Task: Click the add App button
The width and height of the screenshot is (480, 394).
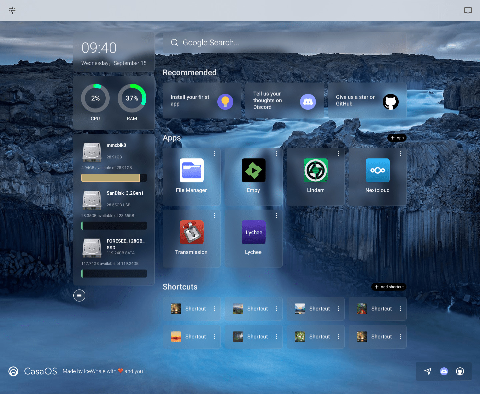Action: pyautogui.click(x=397, y=138)
